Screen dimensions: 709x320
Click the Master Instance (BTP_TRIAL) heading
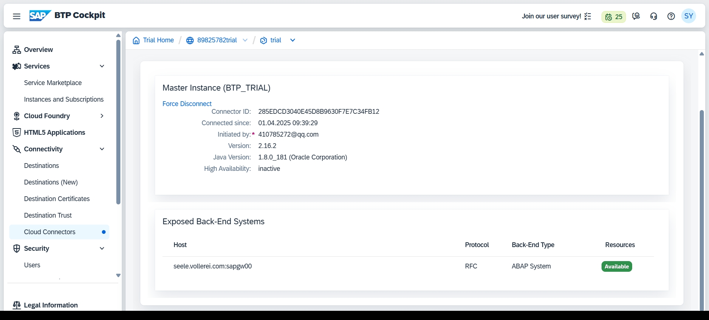click(216, 88)
